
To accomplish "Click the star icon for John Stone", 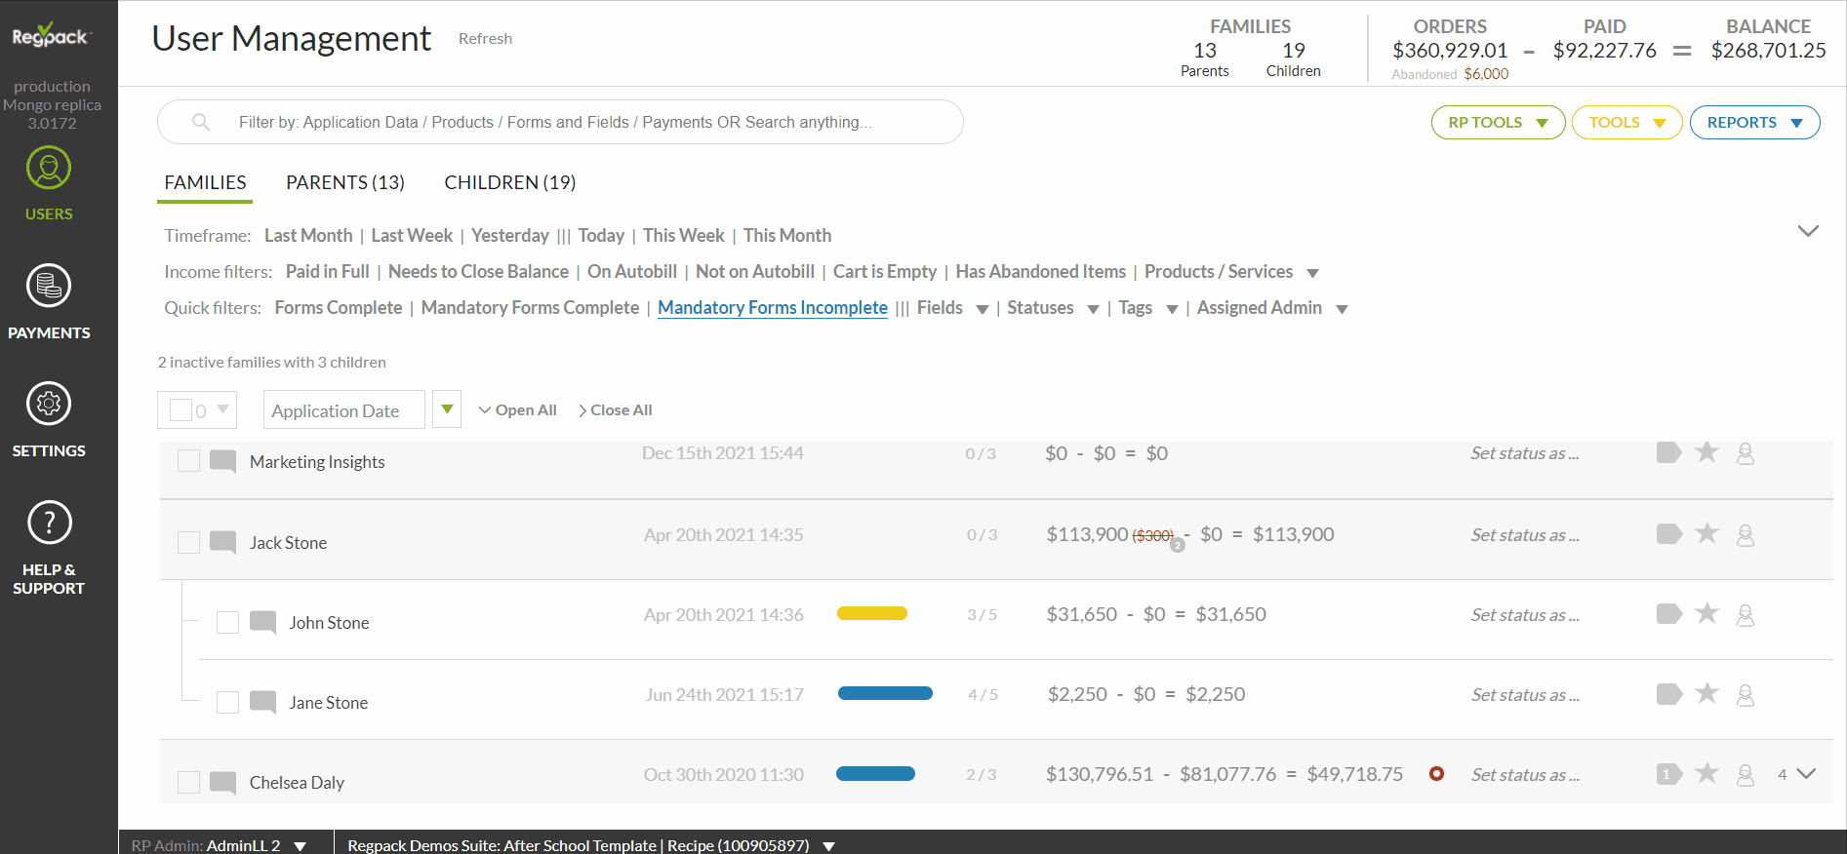I will click(1706, 613).
